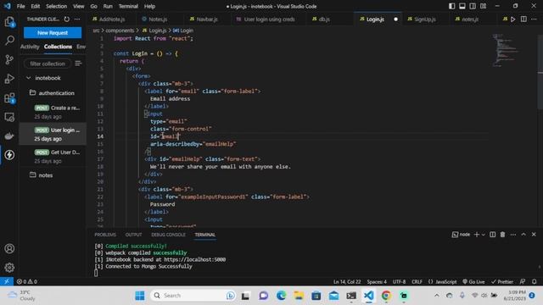Kill the terminal with trash icon
The width and height of the screenshot is (543, 305).
coord(503,235)
